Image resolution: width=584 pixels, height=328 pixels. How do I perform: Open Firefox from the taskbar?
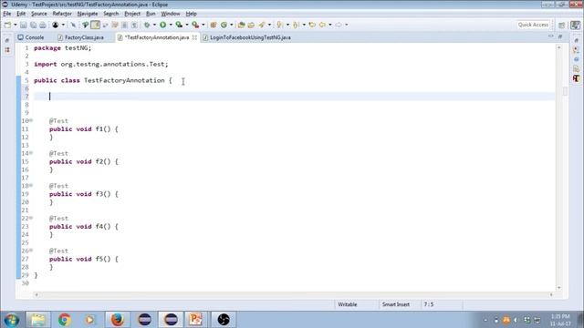118,320
